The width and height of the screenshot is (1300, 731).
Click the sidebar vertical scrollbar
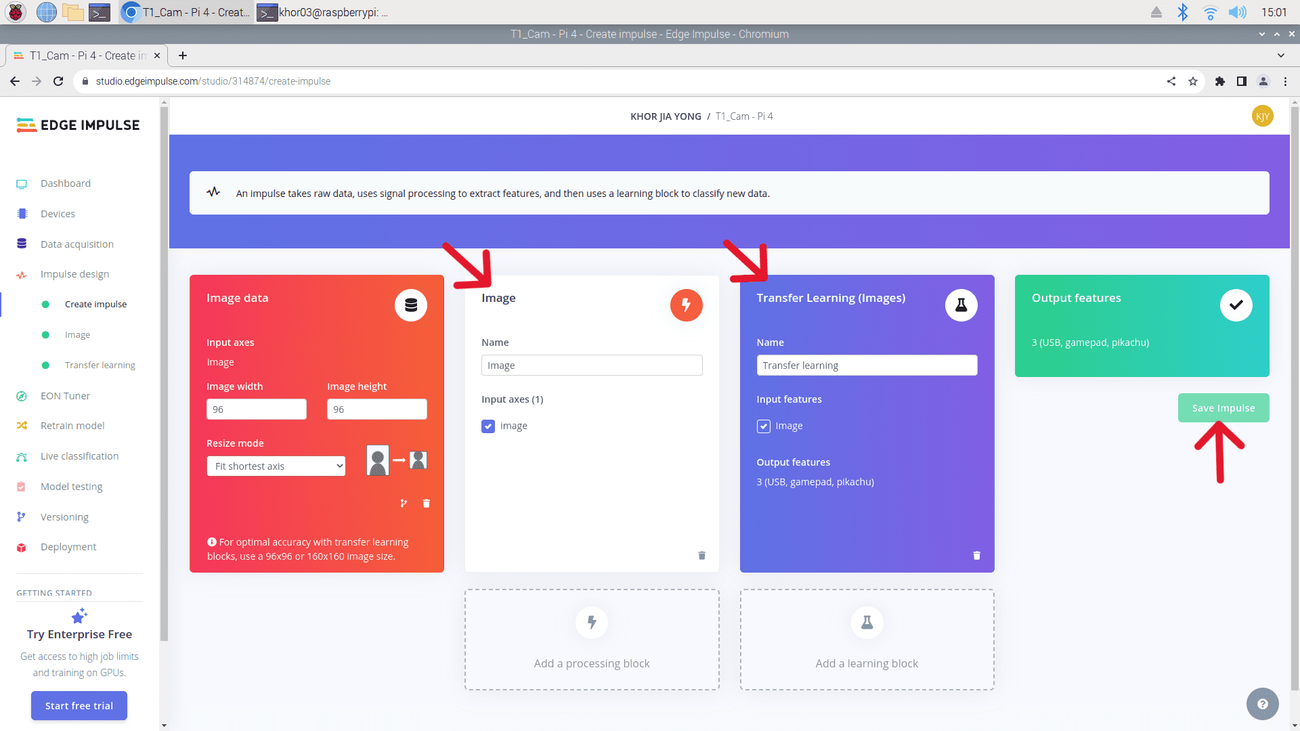[164, 372]
